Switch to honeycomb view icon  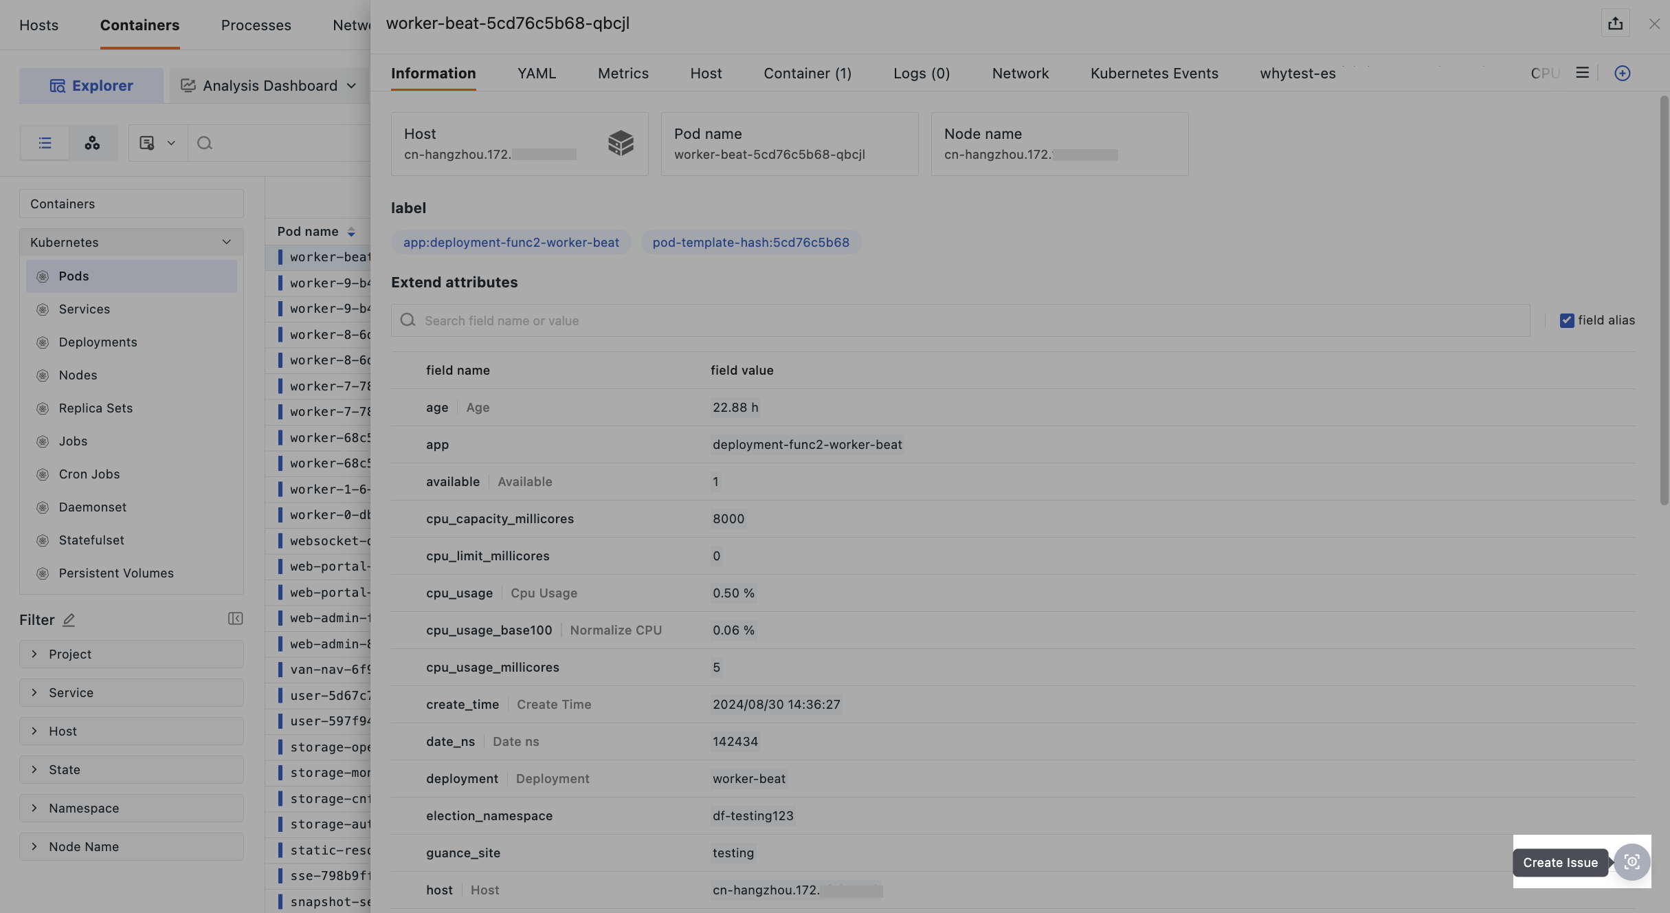(x=92, y=143)
